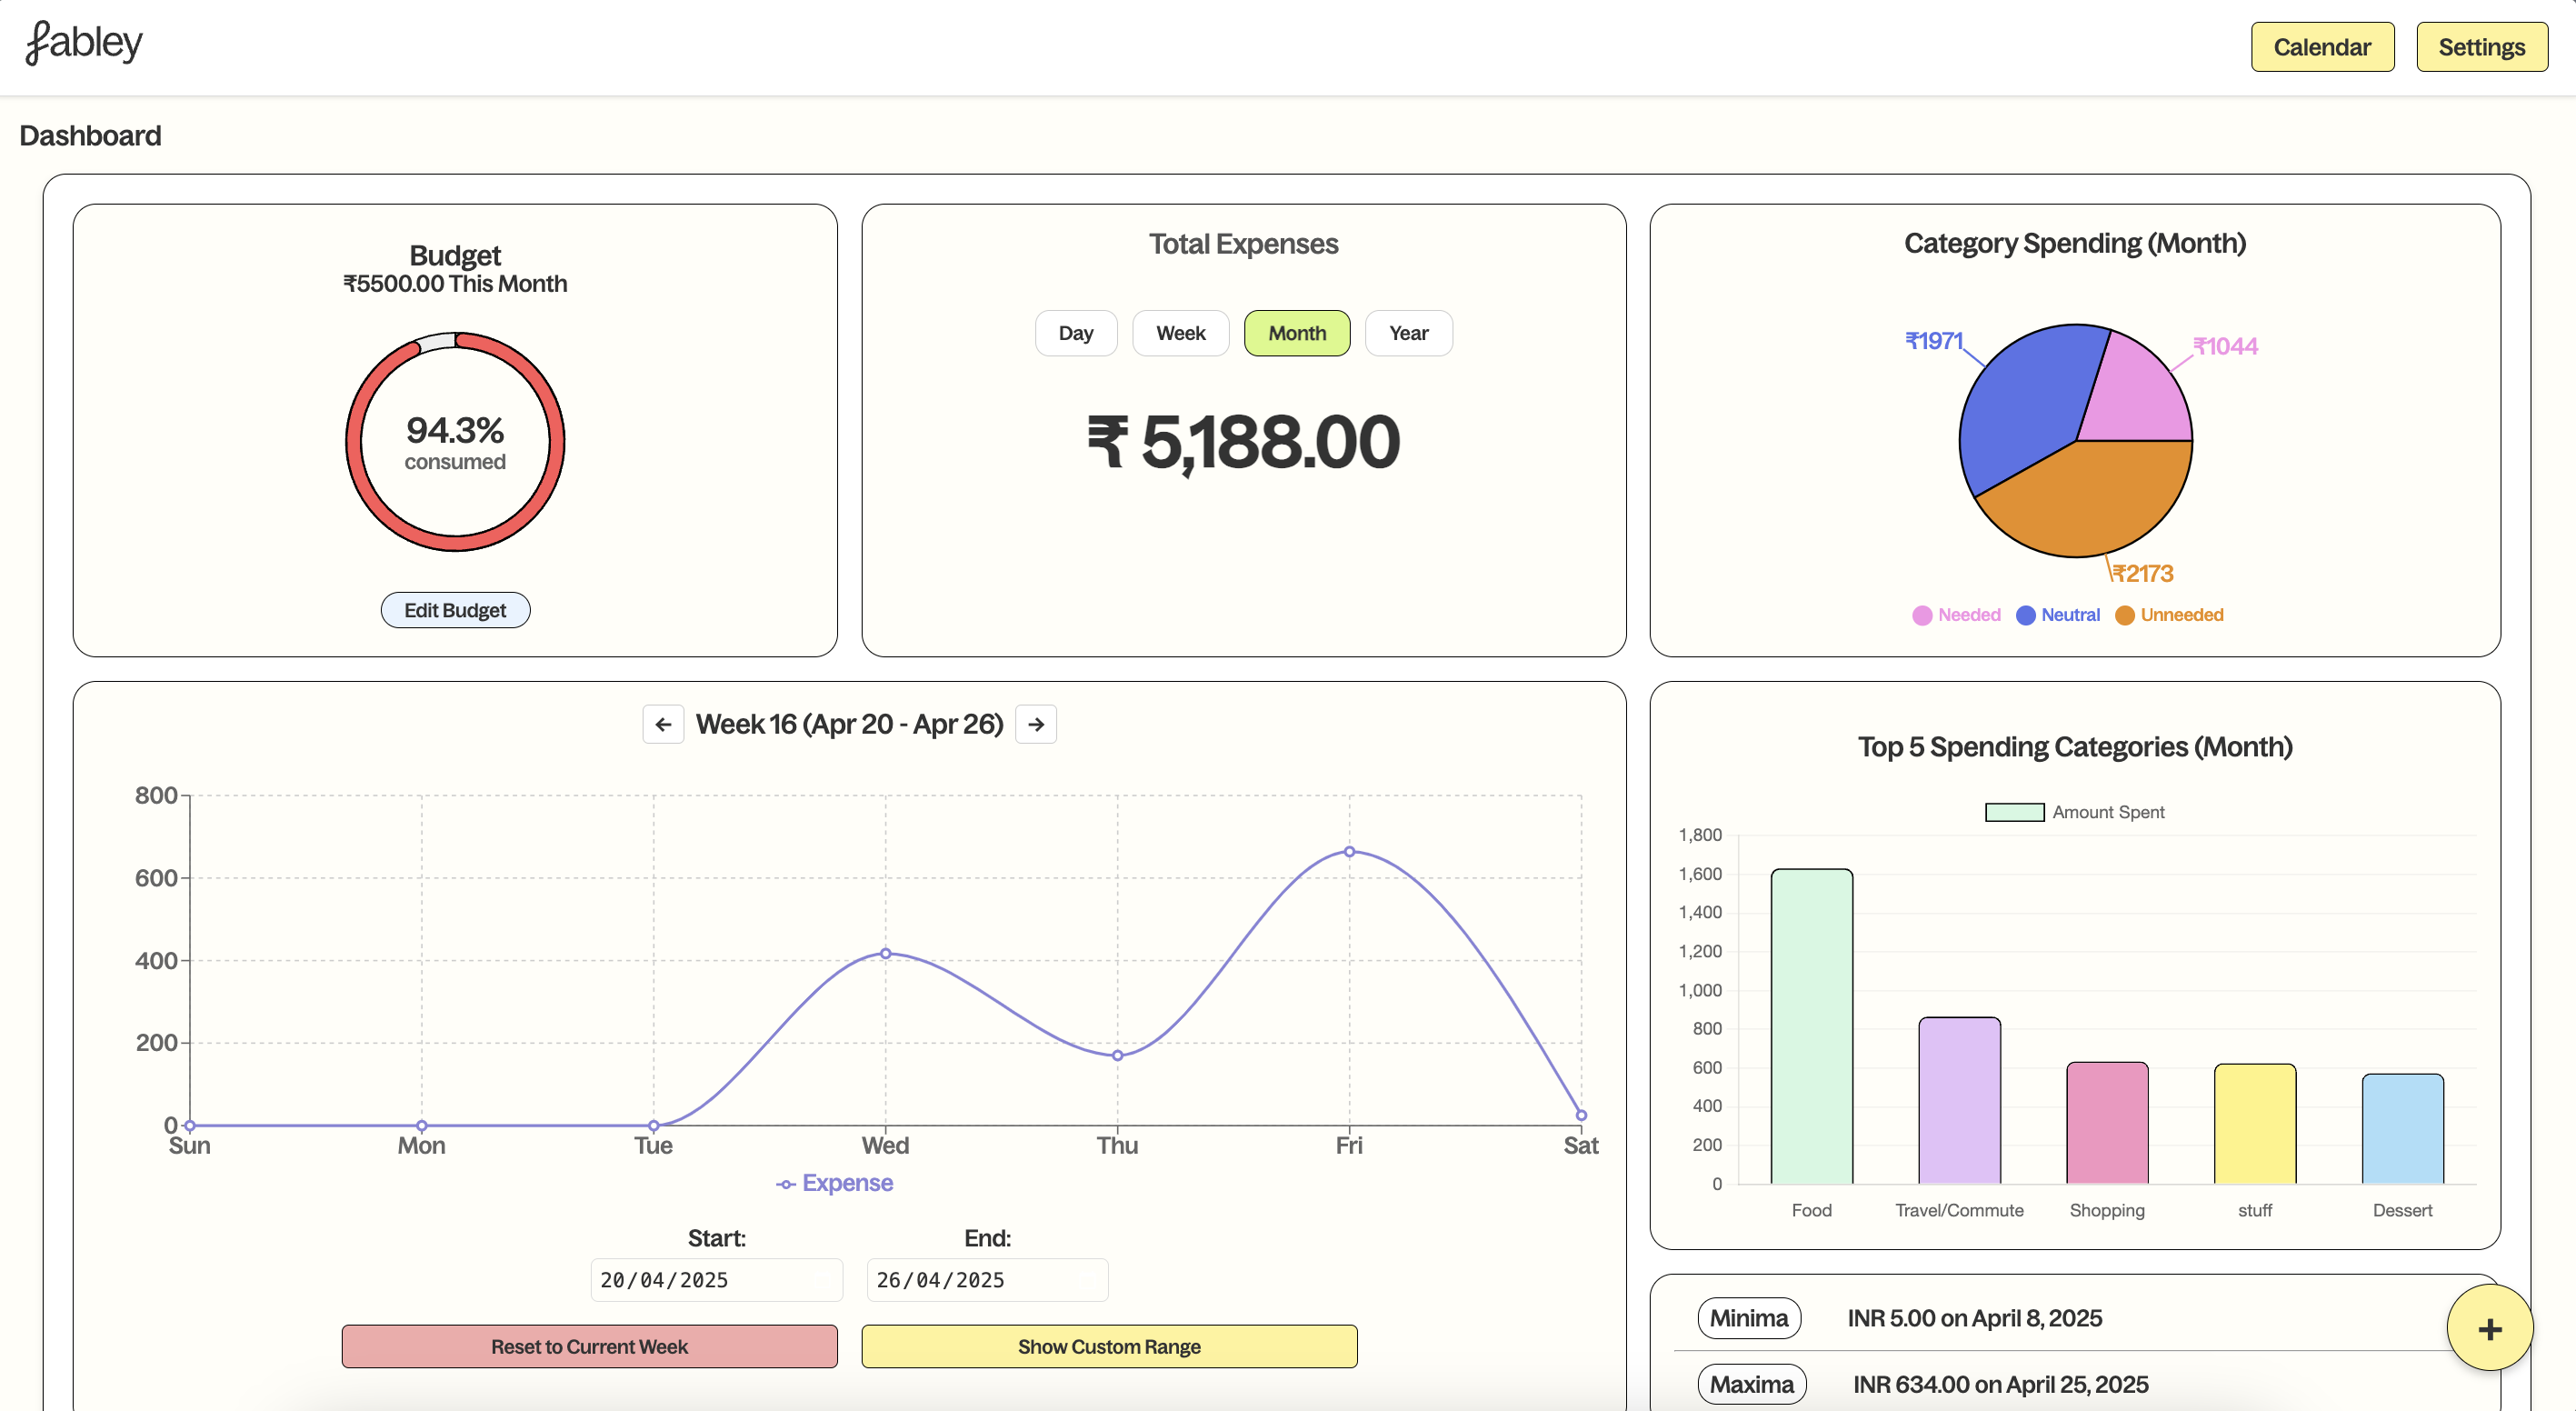This screenshot has height=1411, width=2576.
Task: Toggle Neutral category in pie legend
Action: coord(2058,615)
